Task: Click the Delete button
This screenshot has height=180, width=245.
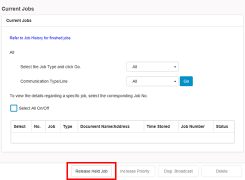Action: click(x=221, y=171)
